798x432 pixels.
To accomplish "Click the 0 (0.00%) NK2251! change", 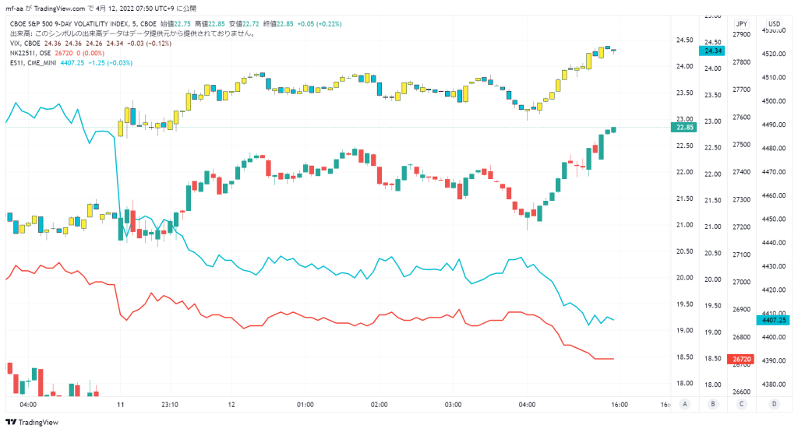I will [90, 54].
